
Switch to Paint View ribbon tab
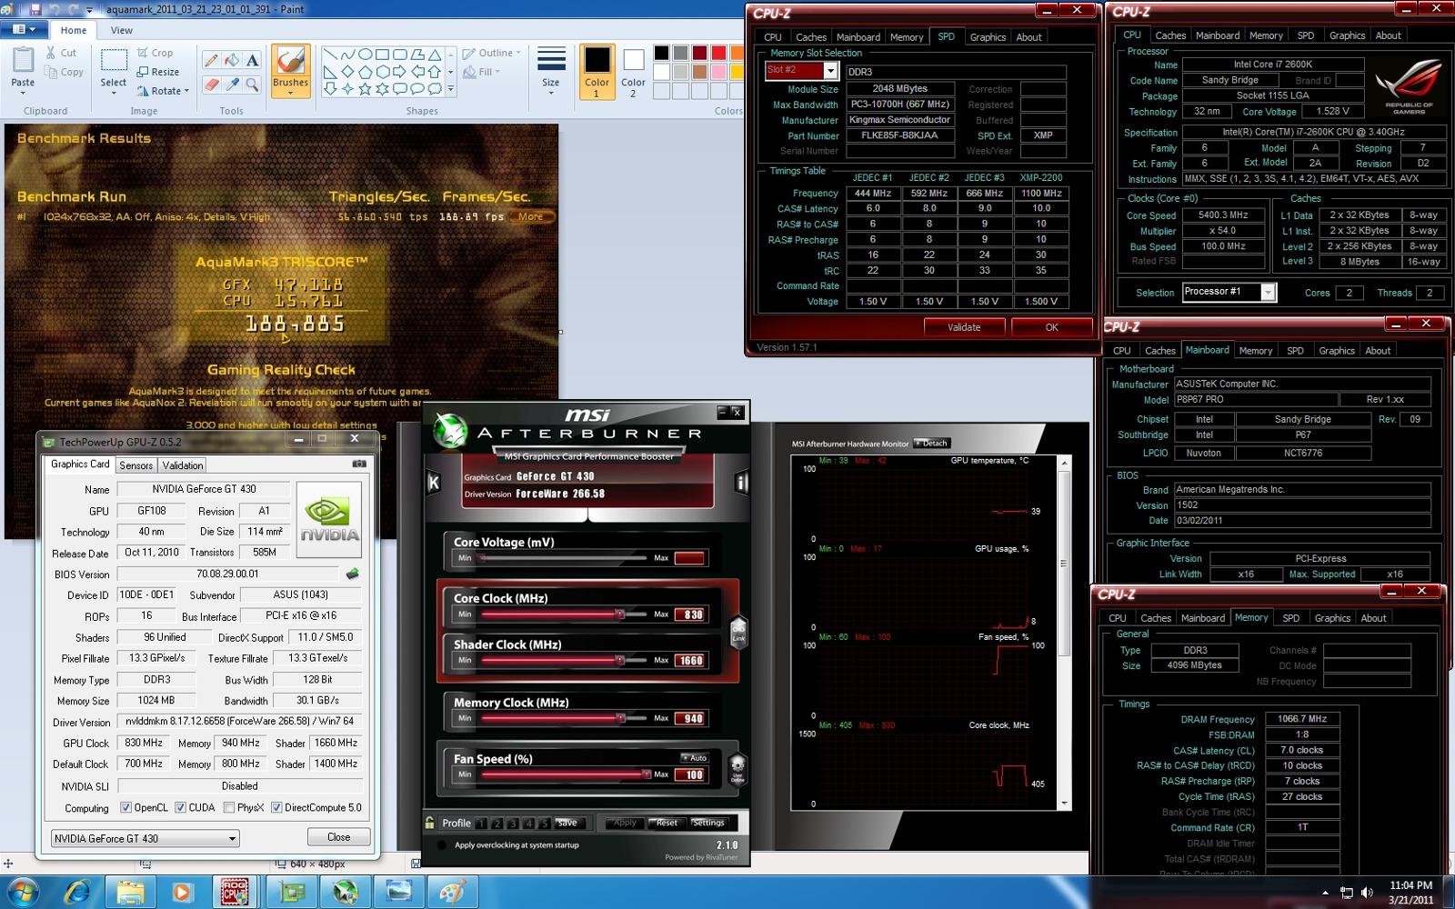coord(121,30)
